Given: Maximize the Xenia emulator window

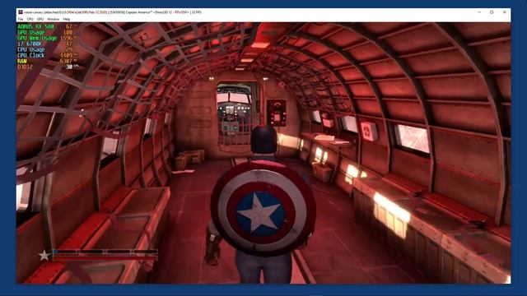Looking at the screenshot, I should (492, 12).
